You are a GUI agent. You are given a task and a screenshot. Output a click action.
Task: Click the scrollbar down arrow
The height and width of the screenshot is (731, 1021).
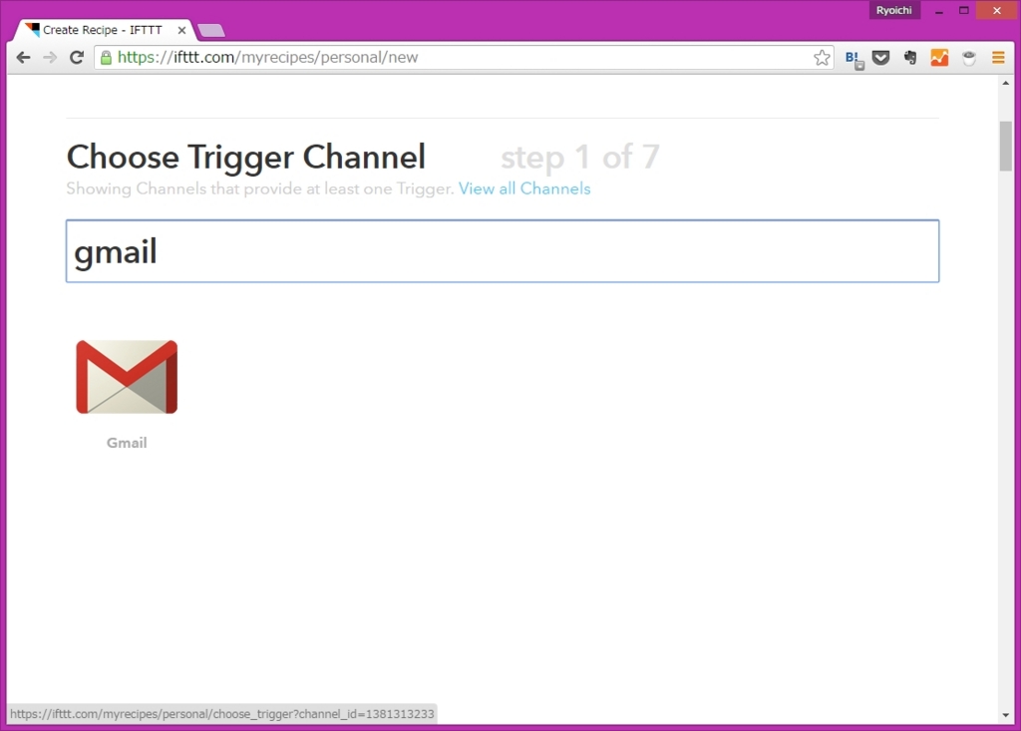pyautogui.click(x=1006, y=715)
